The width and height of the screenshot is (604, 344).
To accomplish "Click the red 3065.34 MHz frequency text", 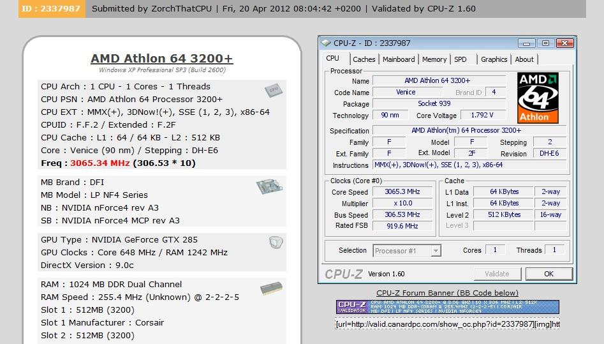I will coord(99,163).
